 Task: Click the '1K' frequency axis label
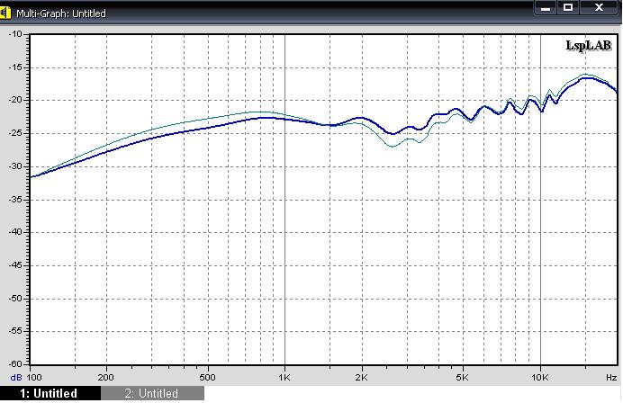coord(284,377)
